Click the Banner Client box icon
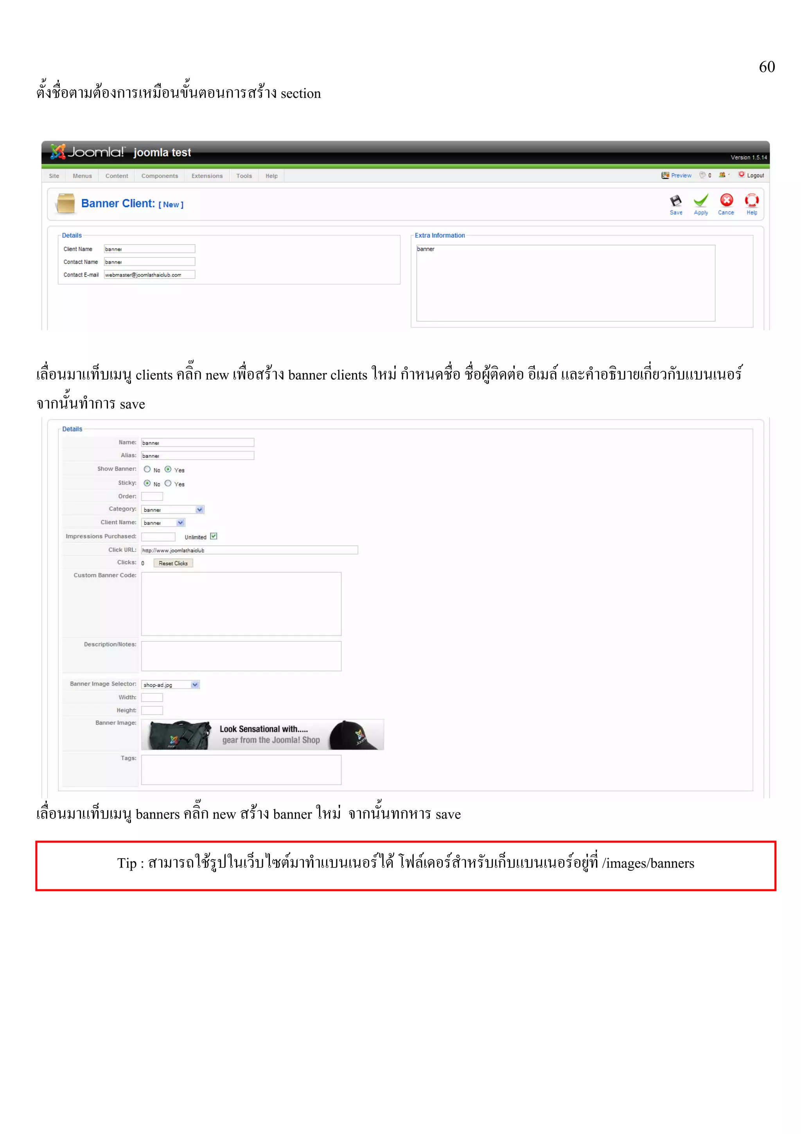 click(x=65, y=203)
